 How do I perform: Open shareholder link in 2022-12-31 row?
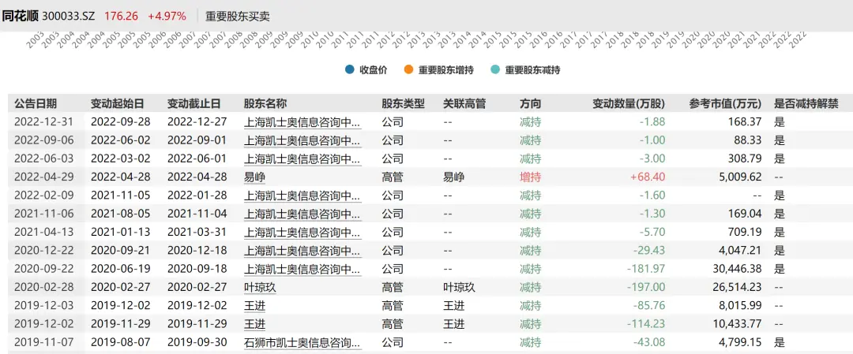tap(302, 121)
